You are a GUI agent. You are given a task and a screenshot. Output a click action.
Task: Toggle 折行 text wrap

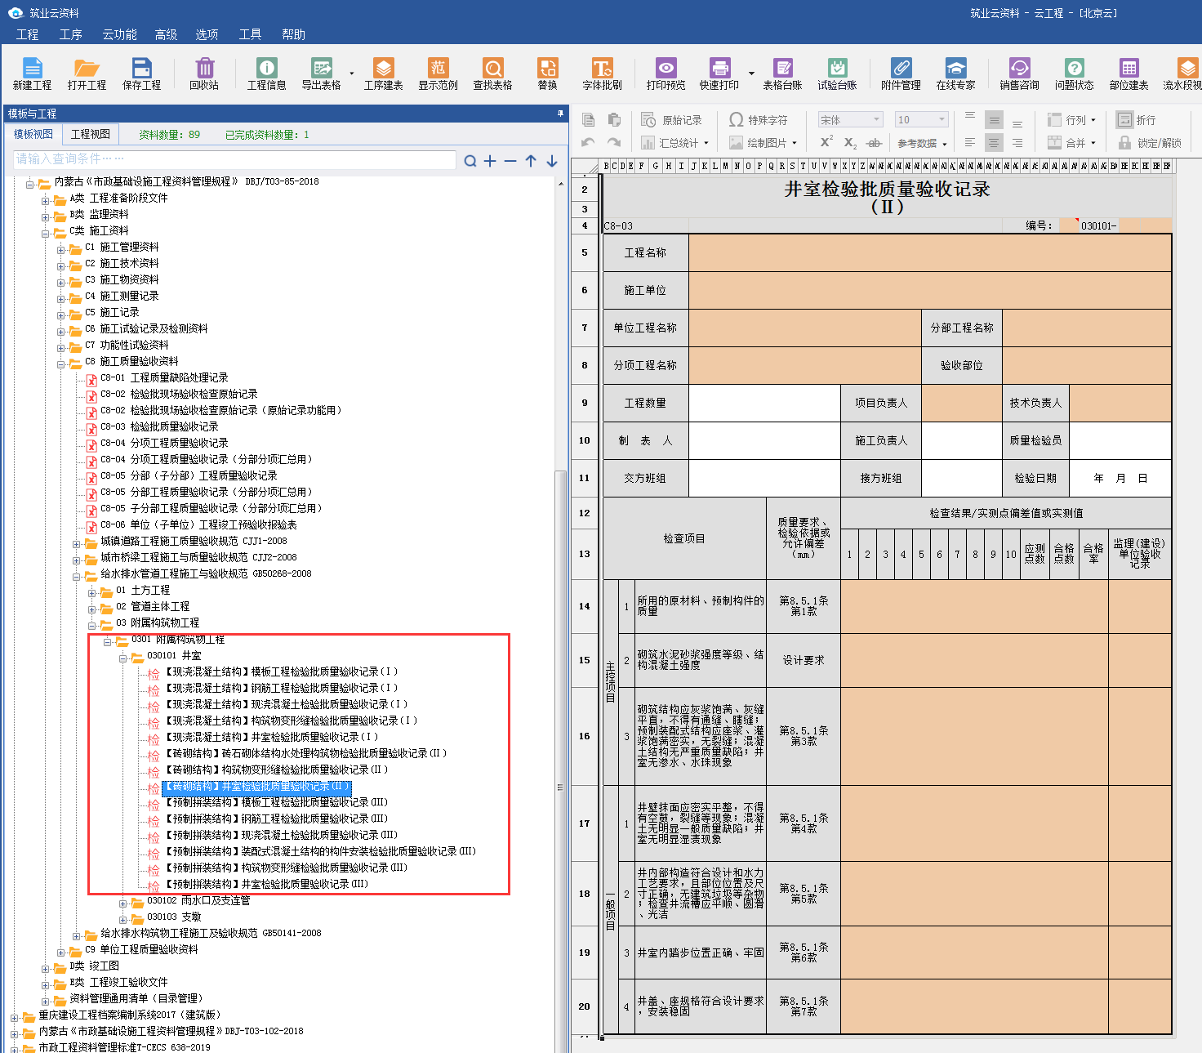1137,120
